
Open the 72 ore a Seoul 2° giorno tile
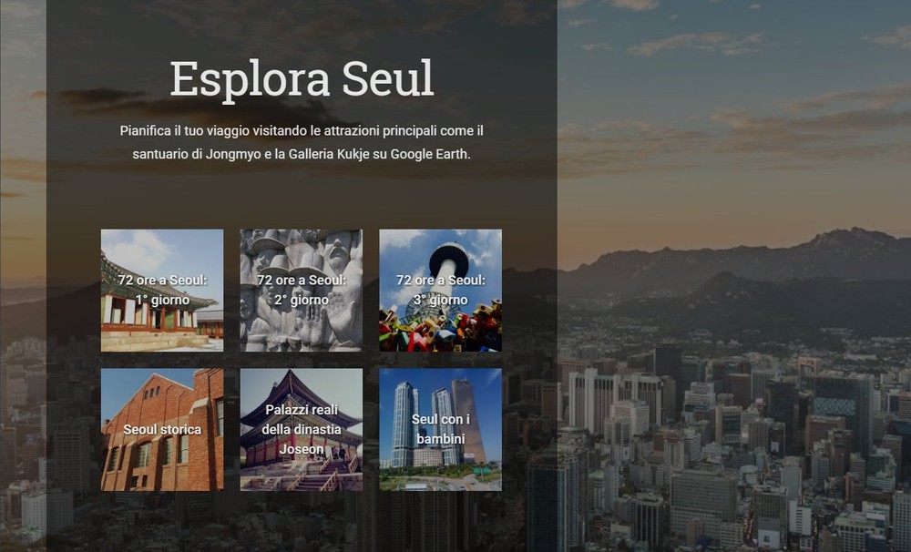click(x=302, y=290)
